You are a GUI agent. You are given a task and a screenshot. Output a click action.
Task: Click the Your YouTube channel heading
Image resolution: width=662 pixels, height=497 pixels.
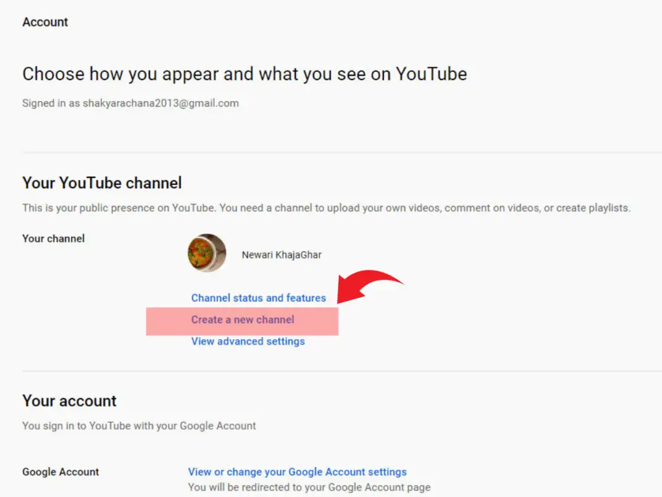tap(102, 183)
